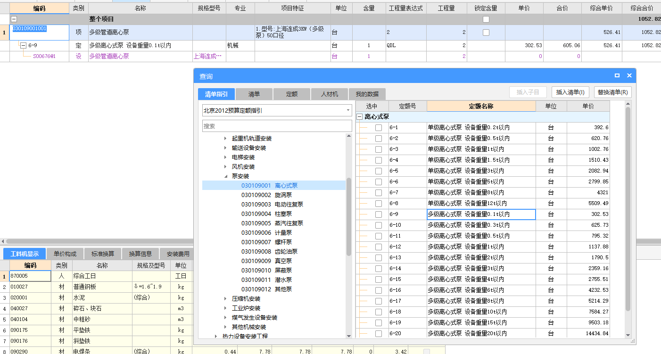This screenshot has height=354, width=661.
Task: Select 030109003 电动往复泵 tree item
Action: coord(272,205)
